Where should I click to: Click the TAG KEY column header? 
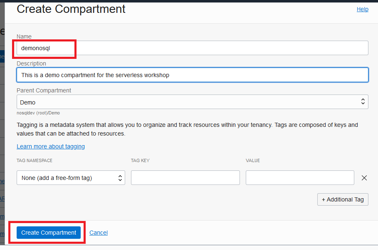(140, 160)
